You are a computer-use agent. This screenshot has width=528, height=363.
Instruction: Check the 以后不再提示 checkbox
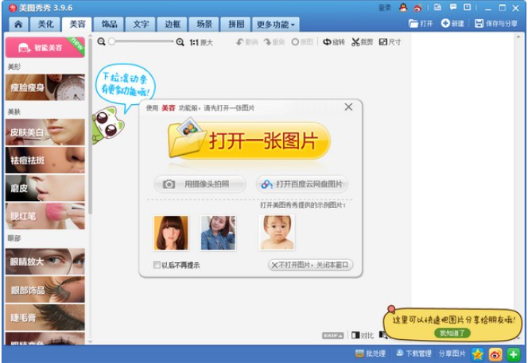coord(157,265)
